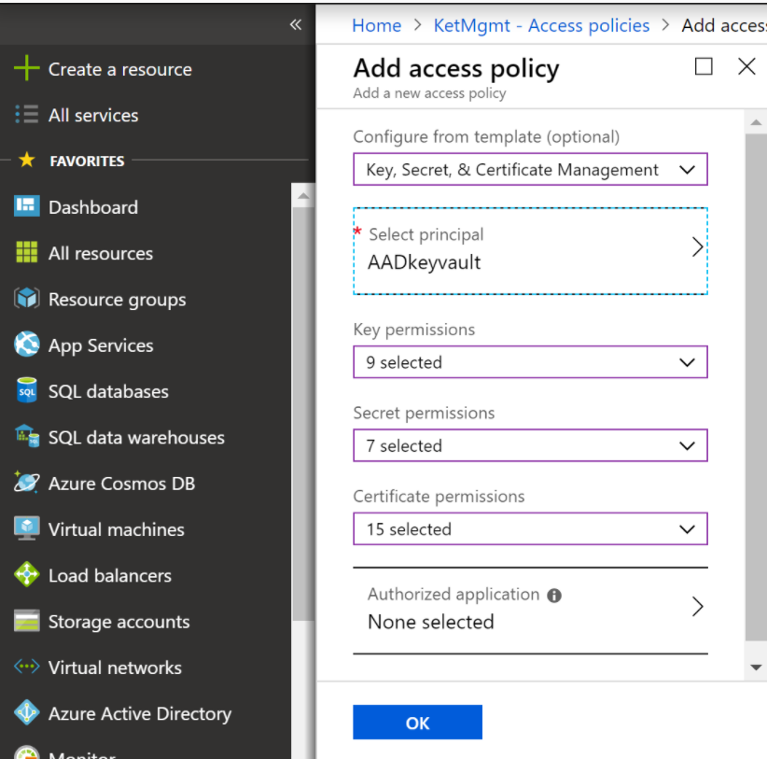The height and width of the screenshot is (759, 767).
Task: Open the All services list icon
Action: [x=26, y=114]
